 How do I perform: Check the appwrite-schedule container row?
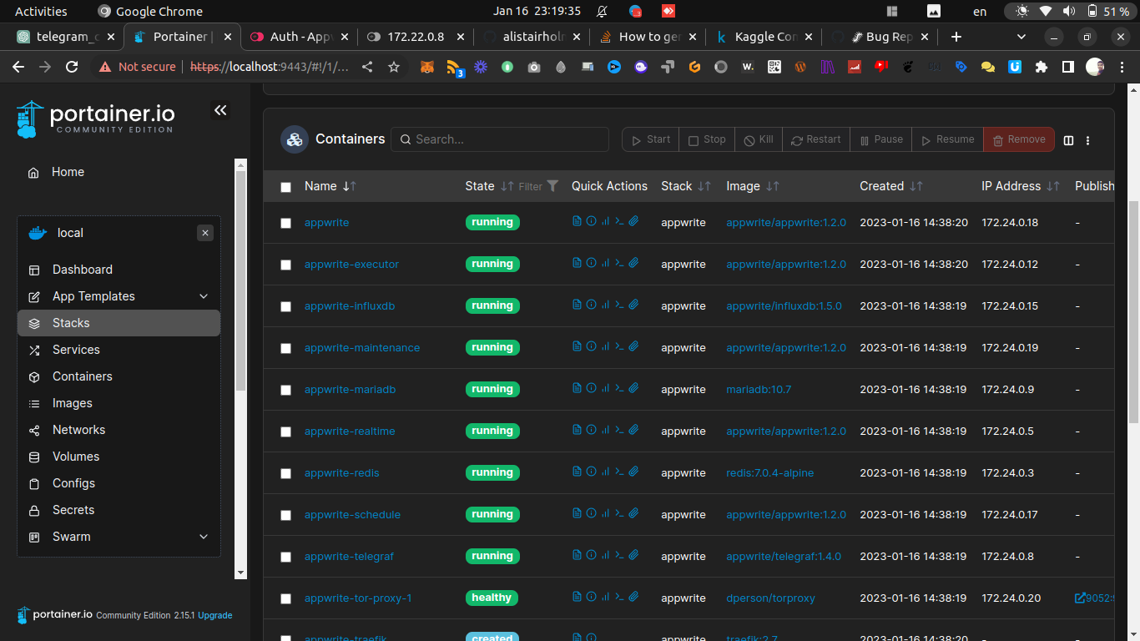coord(286,515)
